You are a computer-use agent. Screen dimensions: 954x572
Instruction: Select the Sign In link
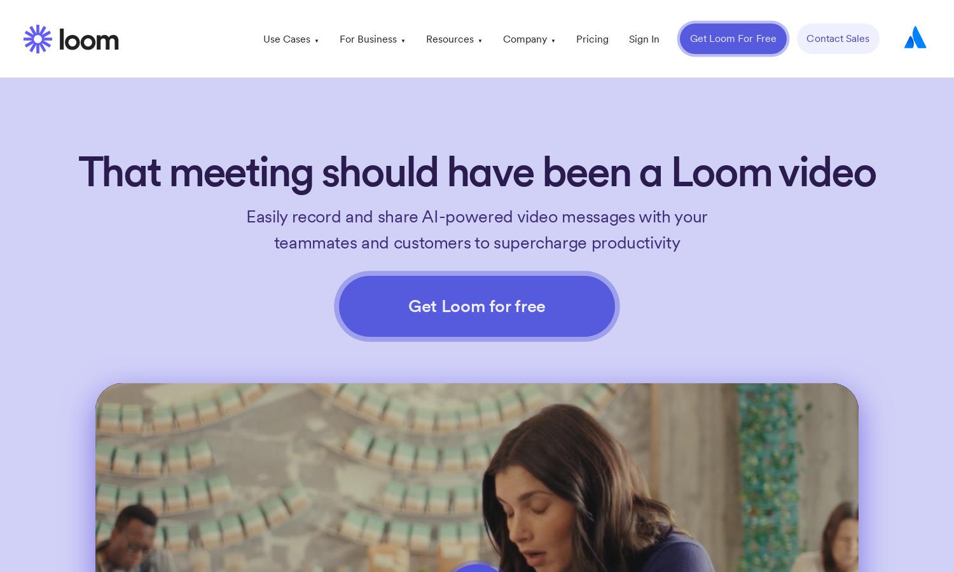click(644, 39)
